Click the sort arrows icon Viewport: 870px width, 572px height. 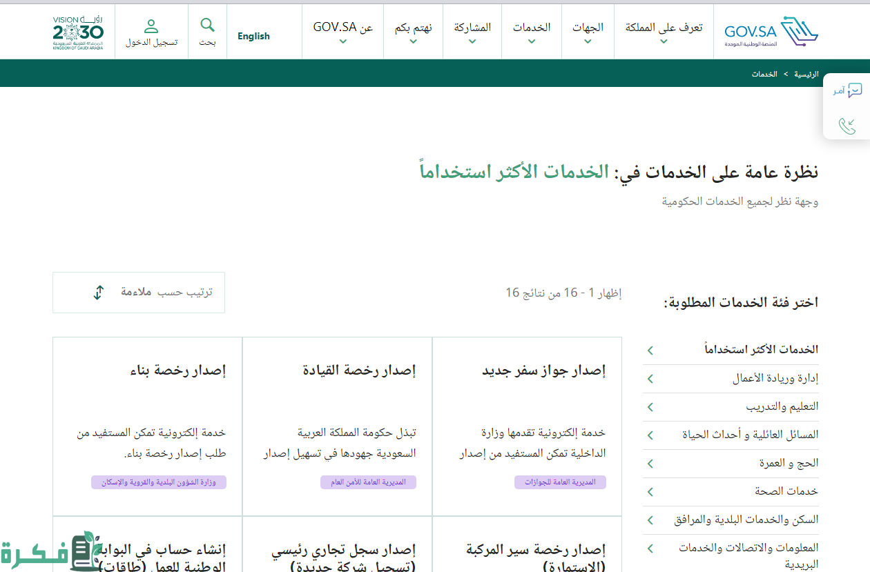99,293
